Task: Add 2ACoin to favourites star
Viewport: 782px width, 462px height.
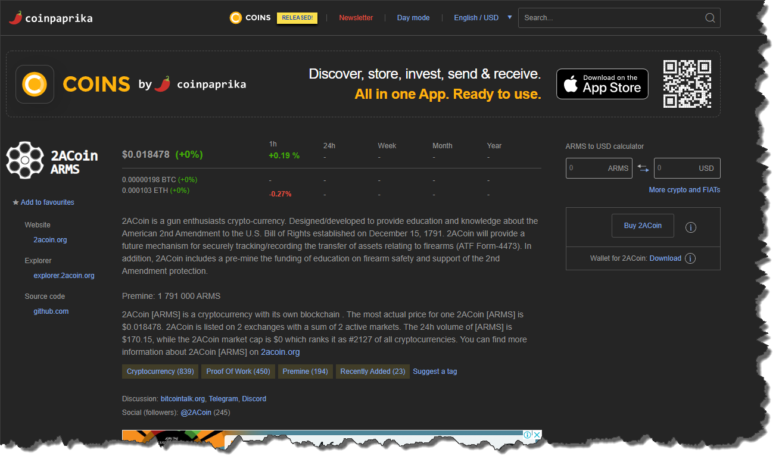Action: (x=16, y=202)
